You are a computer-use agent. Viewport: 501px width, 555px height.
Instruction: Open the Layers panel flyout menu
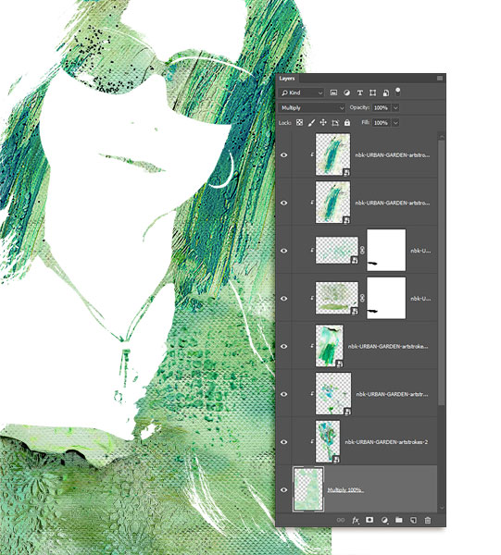tap(440, 79)
